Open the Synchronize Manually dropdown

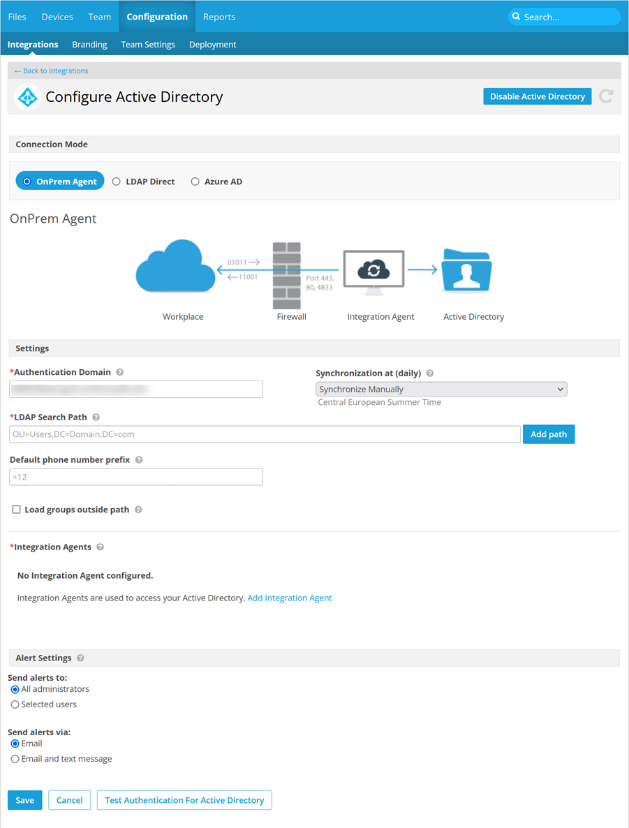441,389
